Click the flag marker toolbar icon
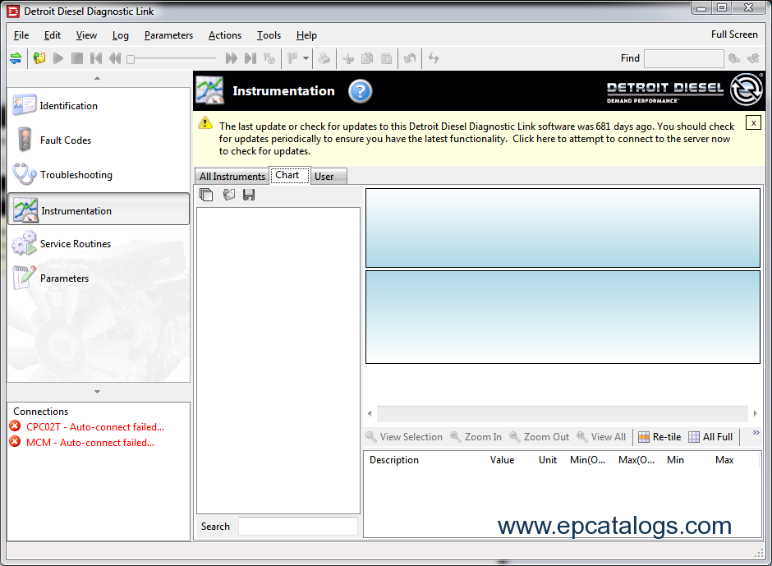 [292, 58]
